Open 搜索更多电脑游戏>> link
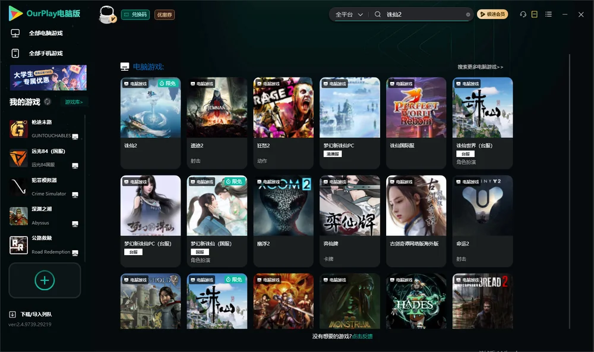The width and height of the screenshot is (594, 352). (480, 67)
